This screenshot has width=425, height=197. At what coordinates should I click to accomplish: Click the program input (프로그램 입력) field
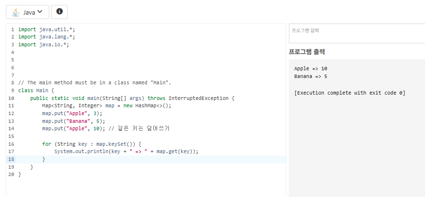[357, 33]
